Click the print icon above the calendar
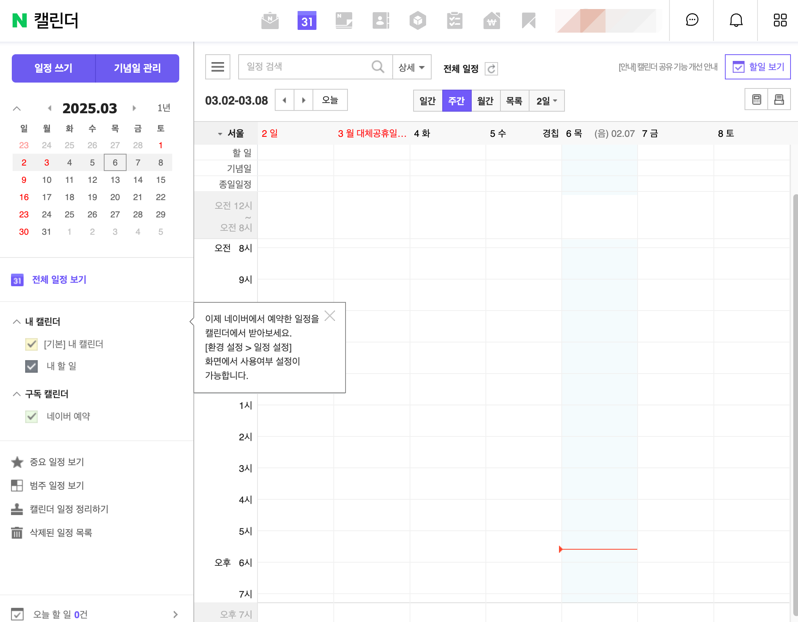This screenshot has height=622, width=798. (x=779, y=99)
